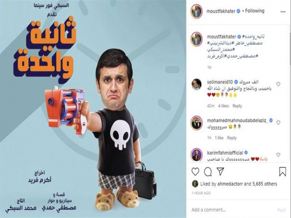Open solimaneid10 profile avatar
Screen dimensions: 291x218
(x=196, y=84)
